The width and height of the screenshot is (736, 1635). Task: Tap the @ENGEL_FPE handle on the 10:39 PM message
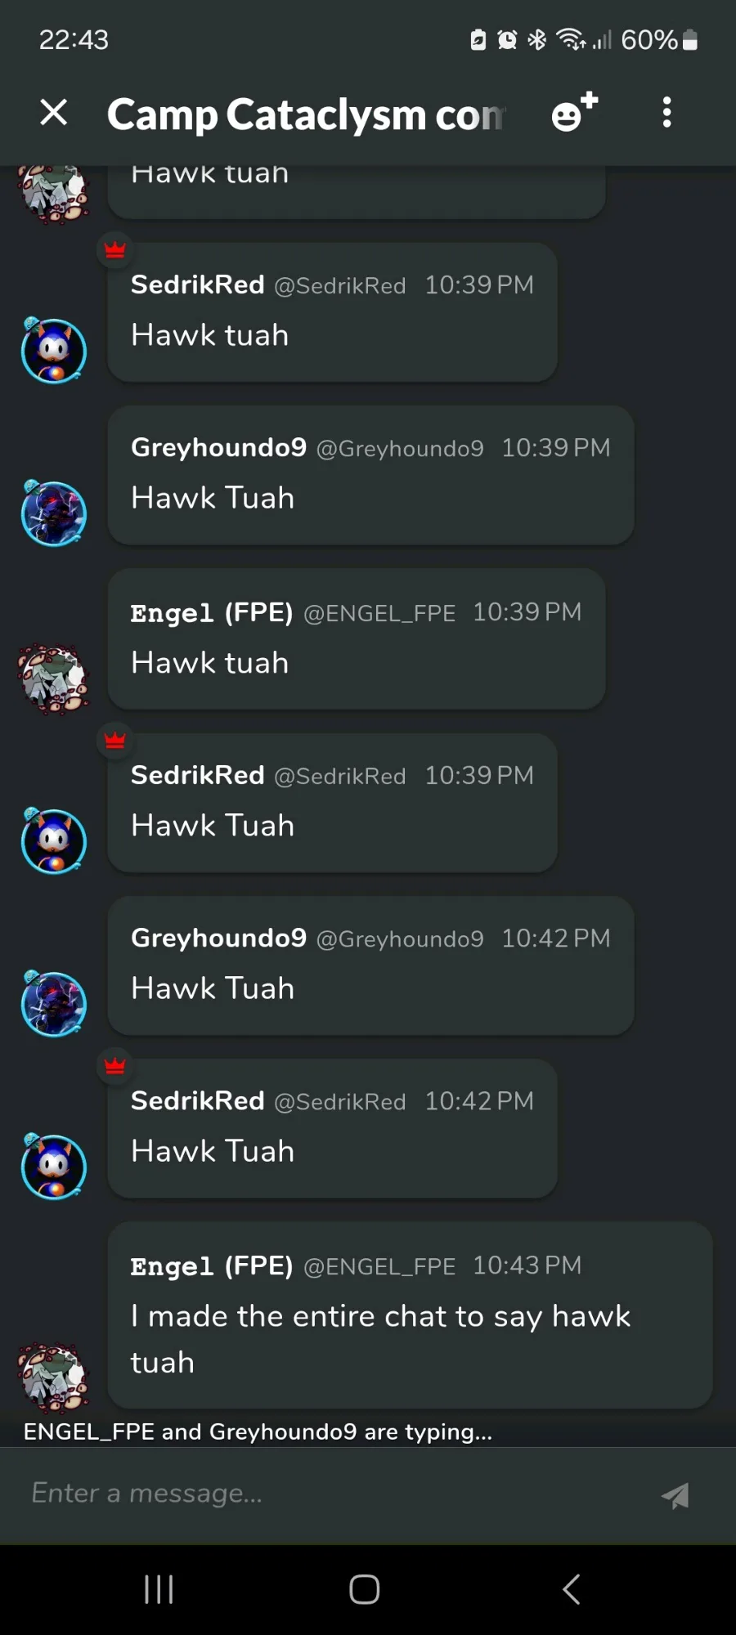tap(379, 613)
